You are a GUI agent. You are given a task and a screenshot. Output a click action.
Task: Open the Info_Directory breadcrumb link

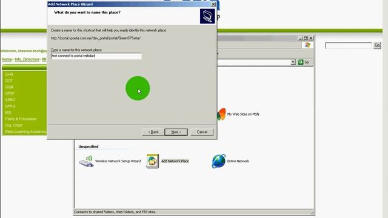[x=27, y=59]
